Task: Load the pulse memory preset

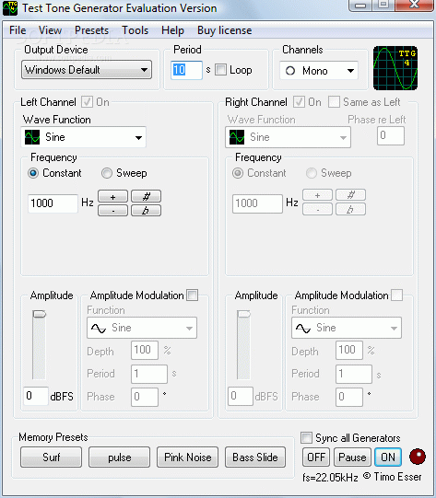Action: point(119,457)
